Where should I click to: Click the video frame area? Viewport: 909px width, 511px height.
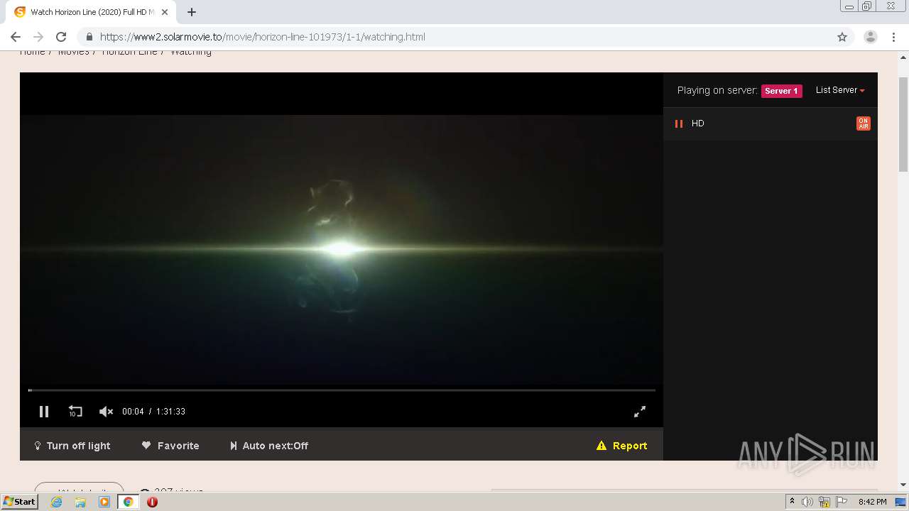click(342, 250)
